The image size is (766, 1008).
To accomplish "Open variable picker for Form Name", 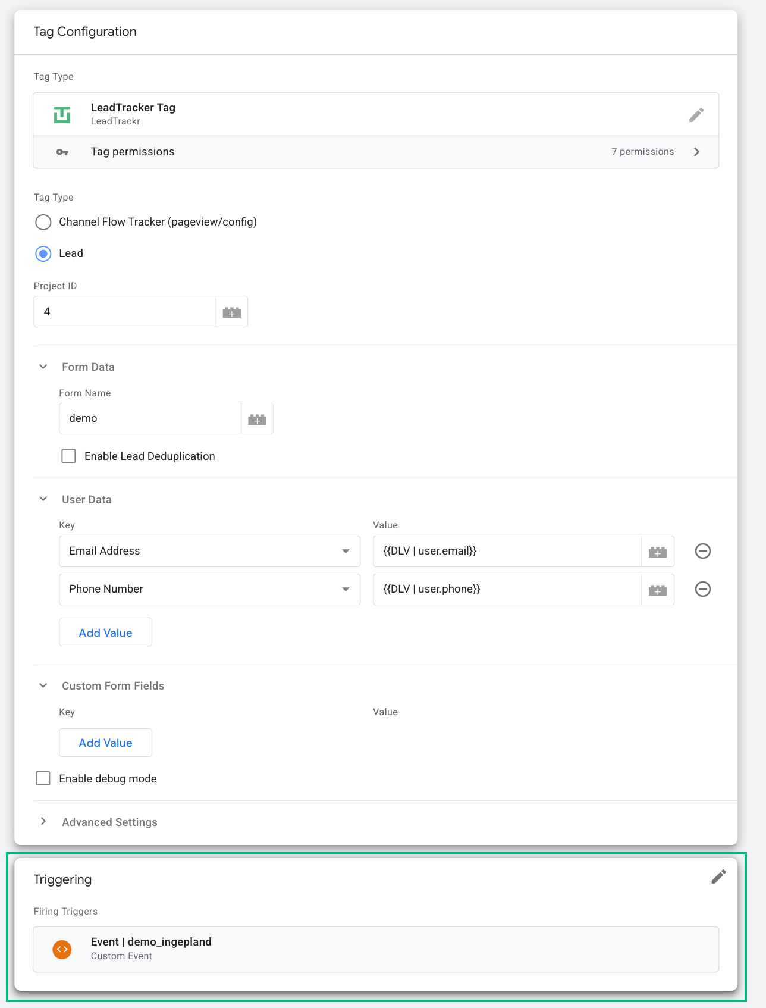I will [257, 419].
